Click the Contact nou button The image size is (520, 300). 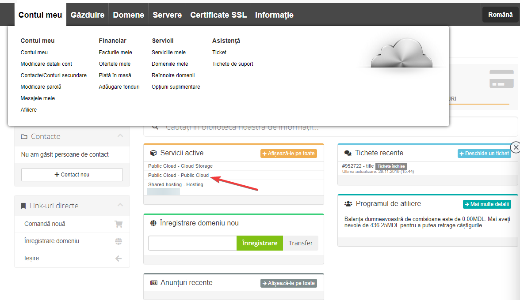click(72, 175)
